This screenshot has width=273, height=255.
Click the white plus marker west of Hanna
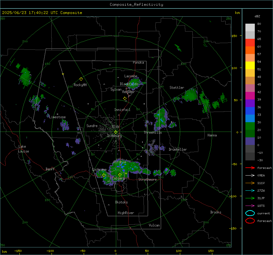[x=171, y=122]
